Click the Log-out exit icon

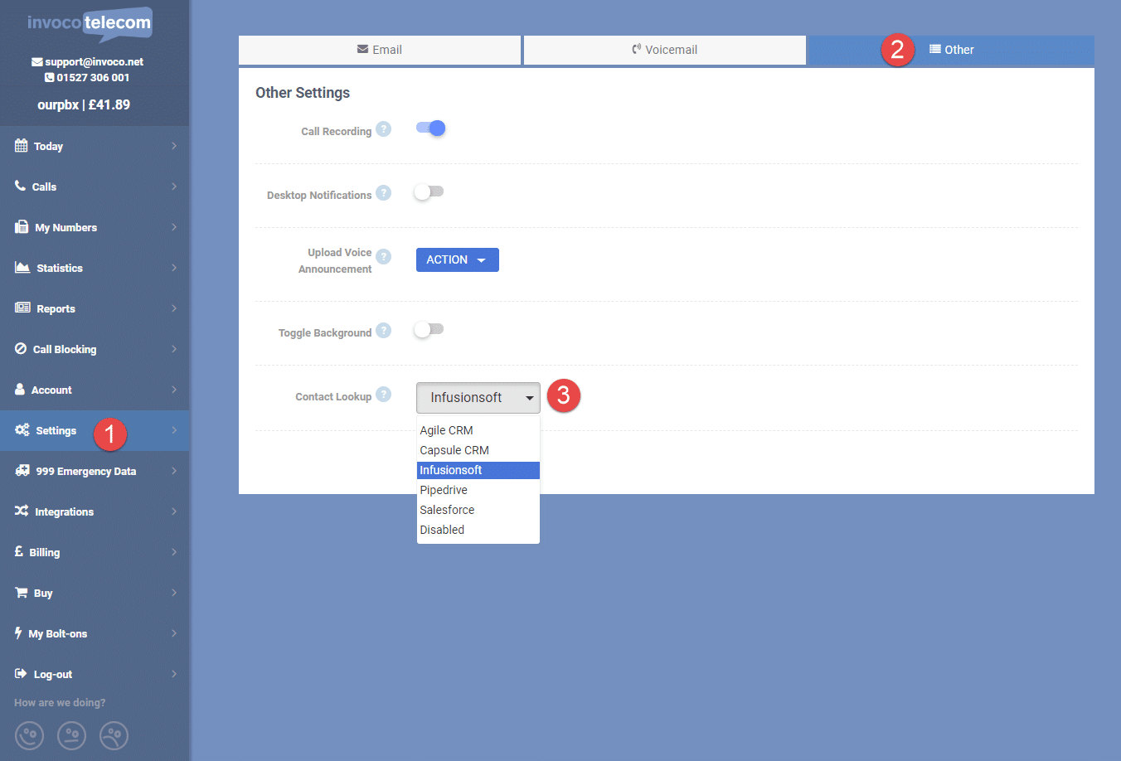pos(21,673)
